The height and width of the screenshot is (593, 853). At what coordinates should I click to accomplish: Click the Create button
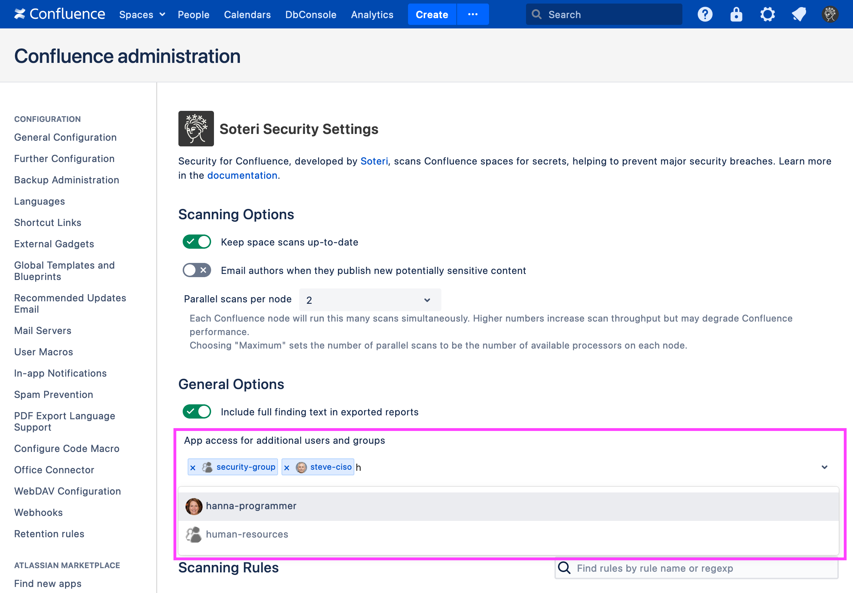pos(431,15)
